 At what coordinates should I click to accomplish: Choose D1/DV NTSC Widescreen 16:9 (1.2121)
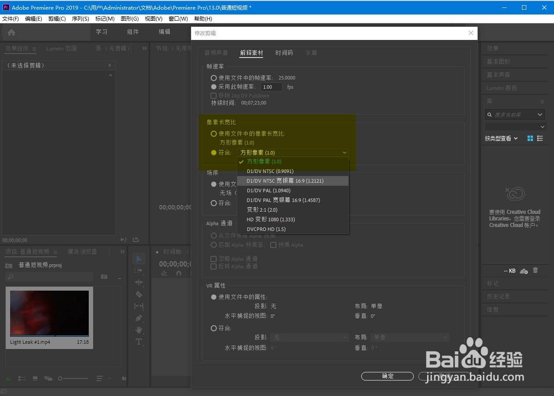pyautogui.click(x=293, y=181)
